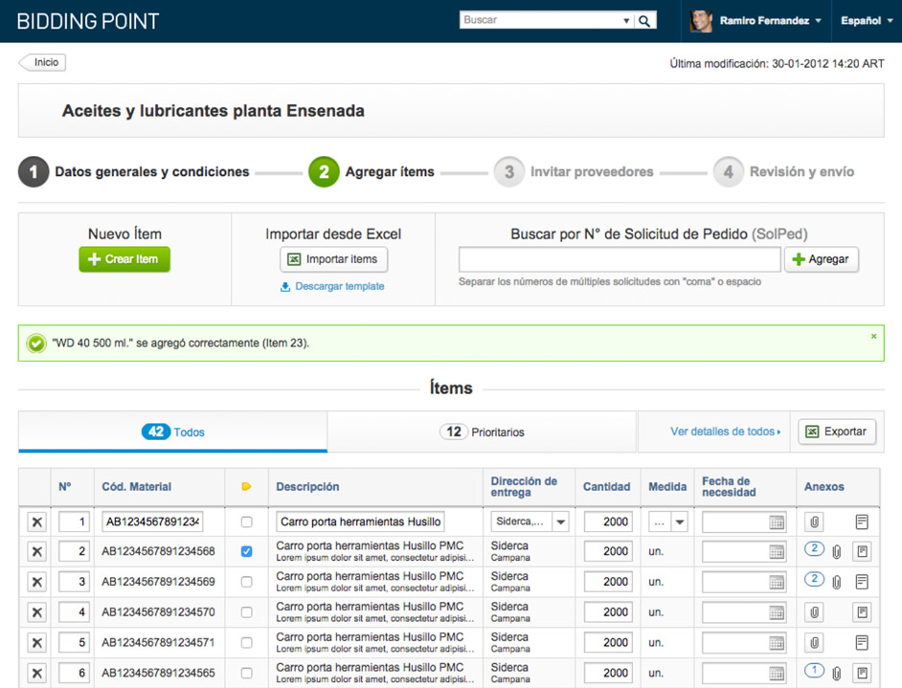Image resolution: width=902 pixels, height=688 pixels.
Task: Open calendar icon for item 4 date
Action: coord(777,612)
